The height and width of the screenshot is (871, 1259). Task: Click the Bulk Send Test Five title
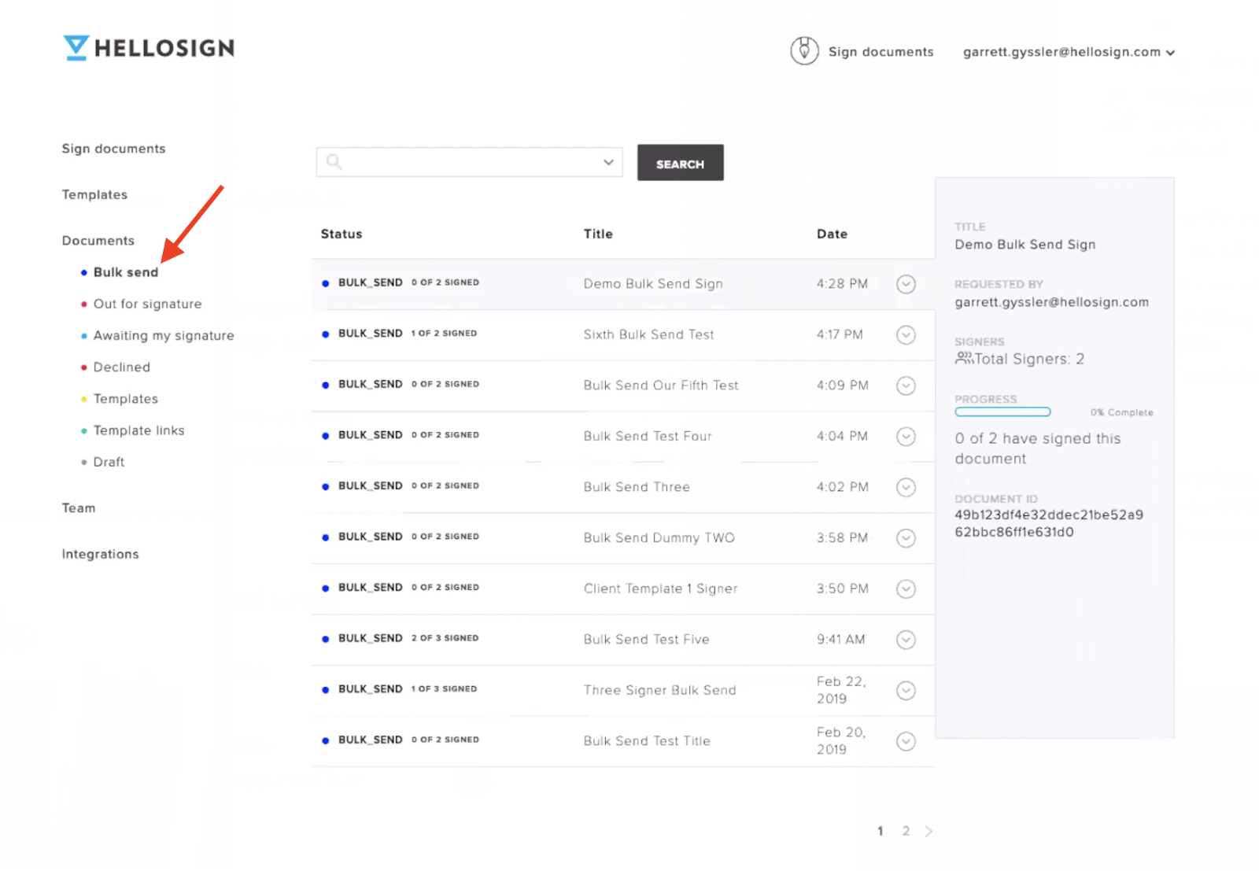pyautogui.click(x=646, y=640)
